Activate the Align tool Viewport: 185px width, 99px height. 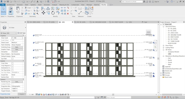pyautogui.click(x=43, y=8)
